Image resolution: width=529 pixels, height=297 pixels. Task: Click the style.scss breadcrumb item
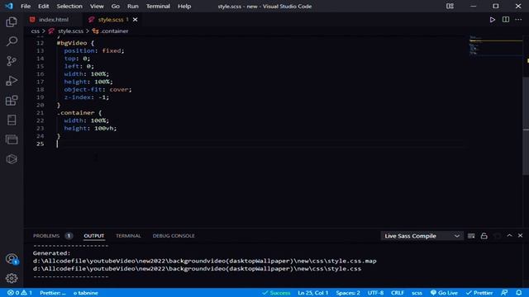(70, 31)
